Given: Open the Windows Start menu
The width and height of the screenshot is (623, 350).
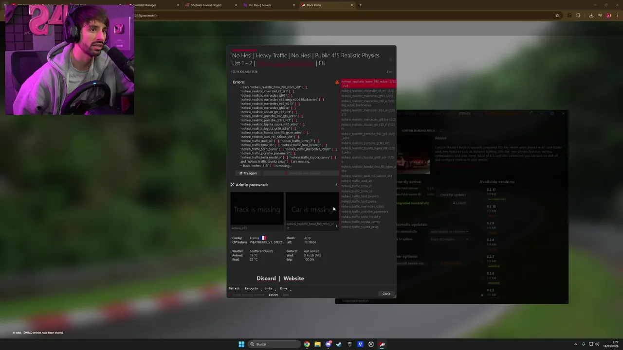Looking at the screenshot, I should coord(241,344).
